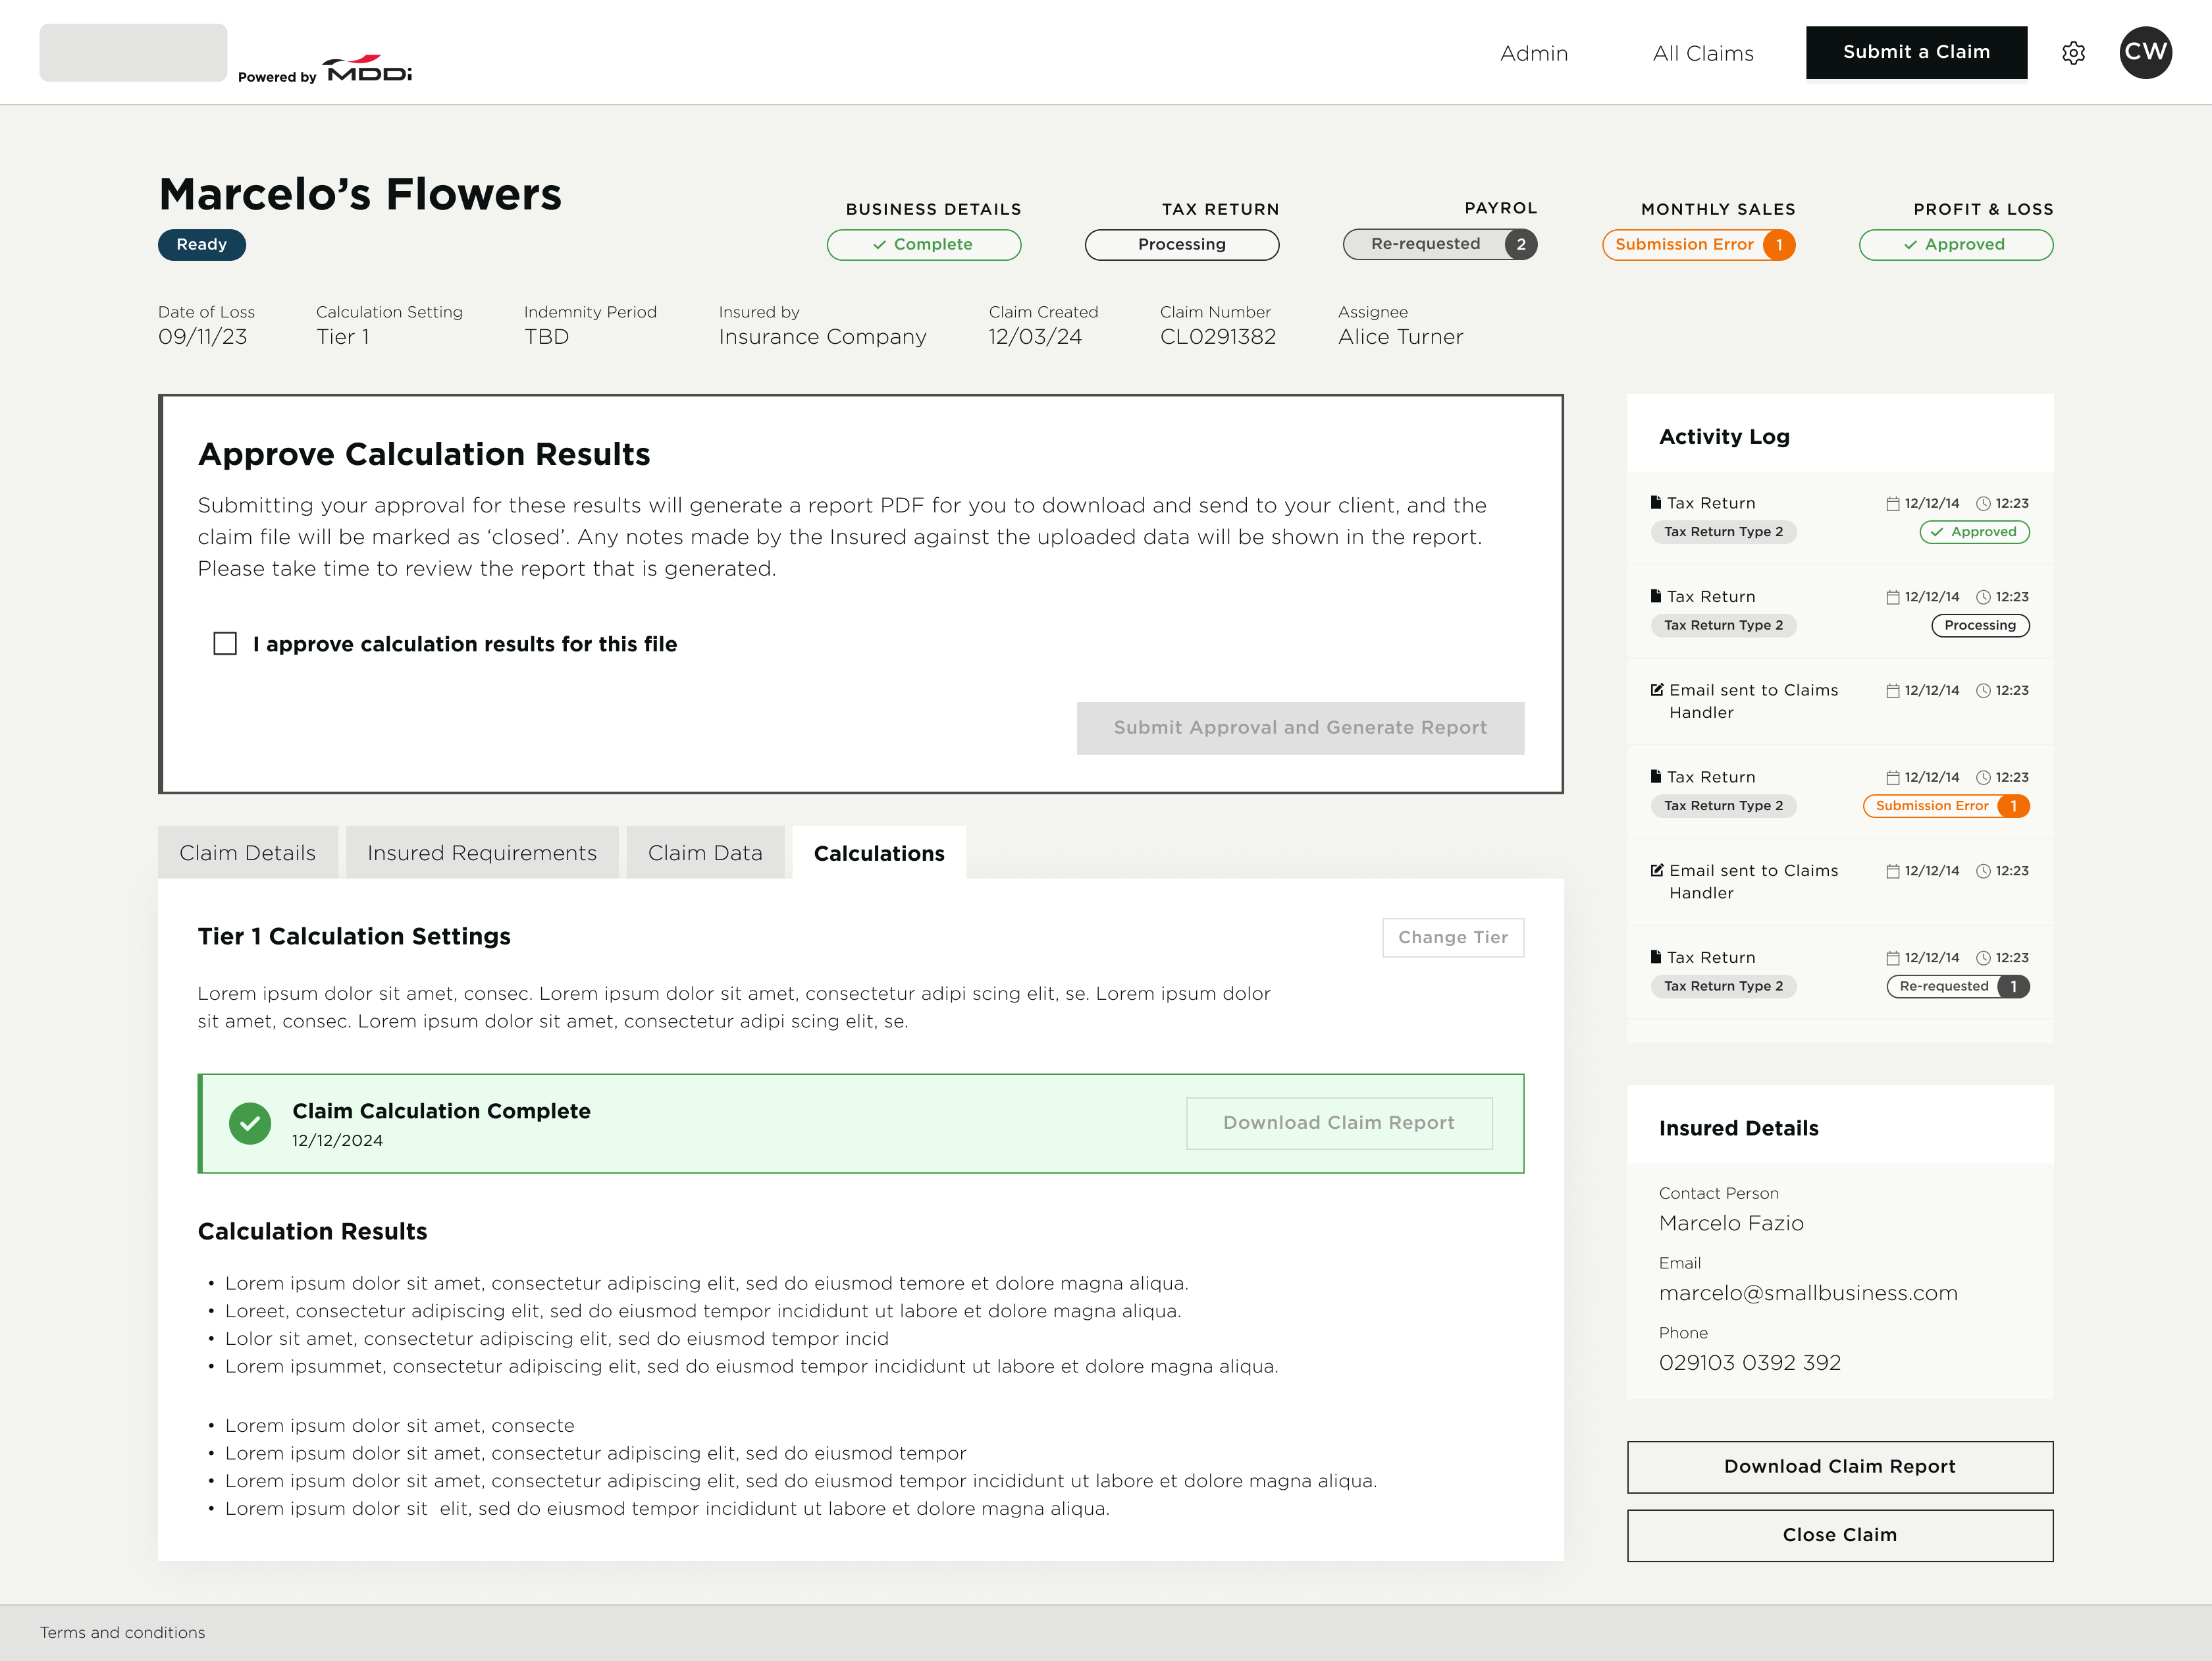The height and width of the screenshot is (1661, 2212).
Task: Click the Tax Return Processing status pill
Action: (x=1181, y=245)
